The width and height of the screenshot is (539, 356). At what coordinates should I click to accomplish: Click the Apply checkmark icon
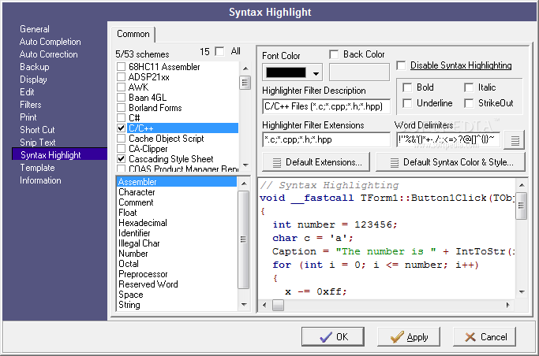(397, 337)
